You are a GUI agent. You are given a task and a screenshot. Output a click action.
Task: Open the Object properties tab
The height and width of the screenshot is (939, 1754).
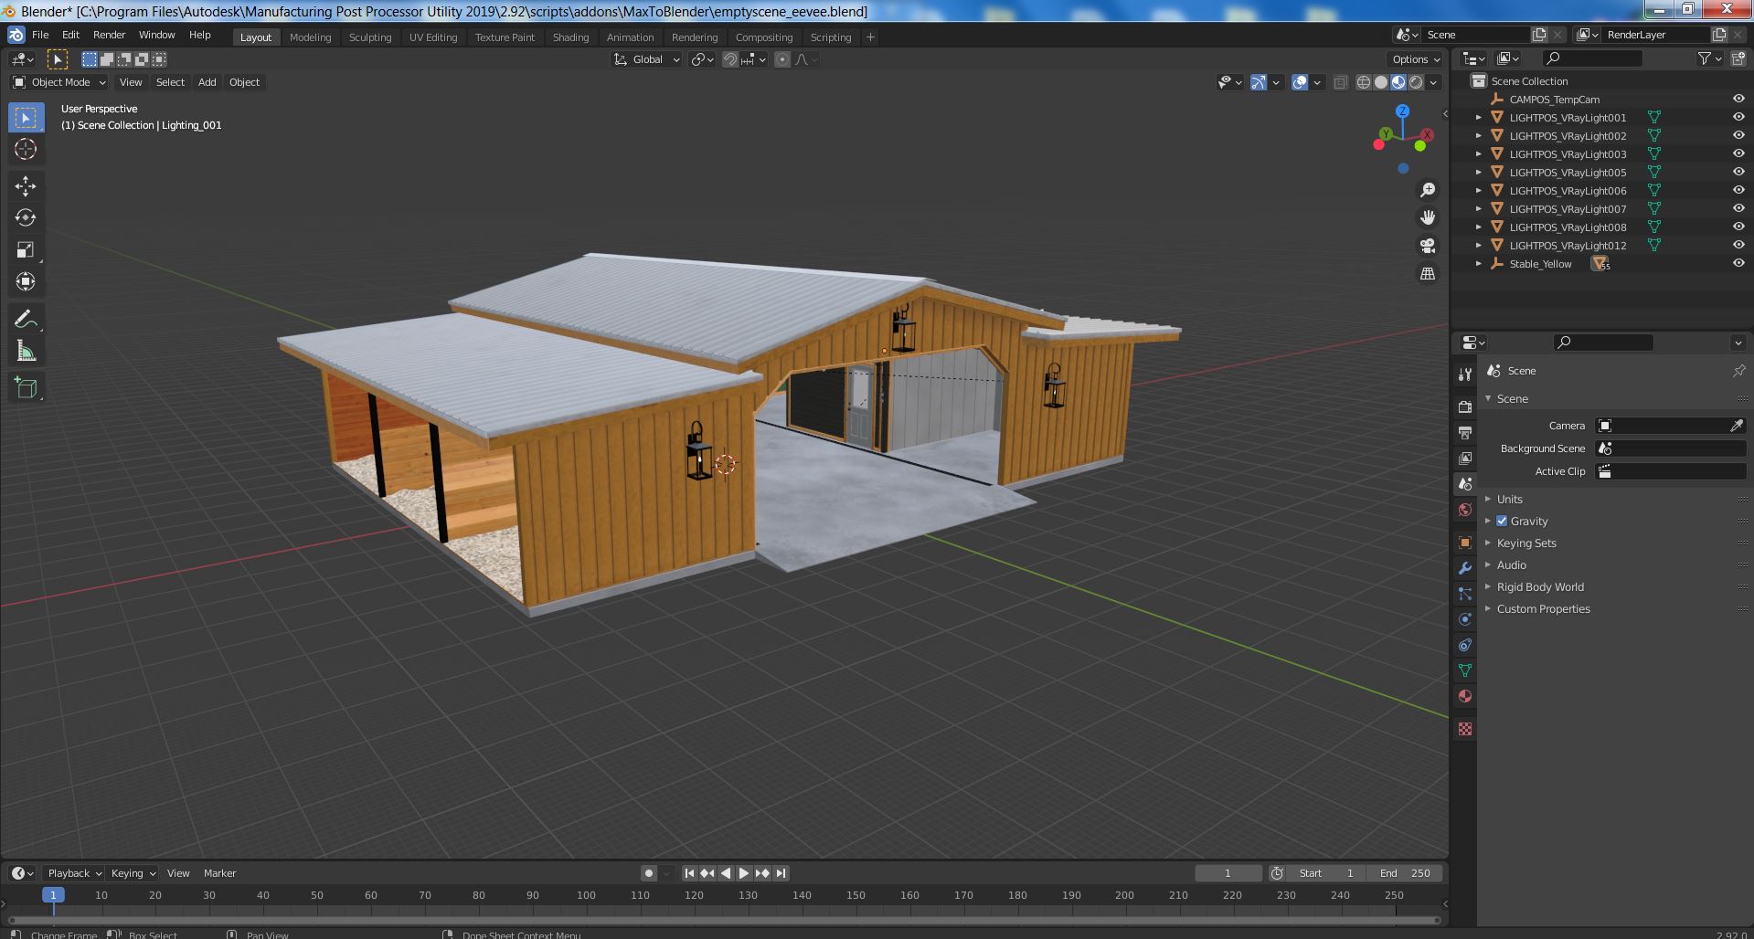click(1465, 543)
